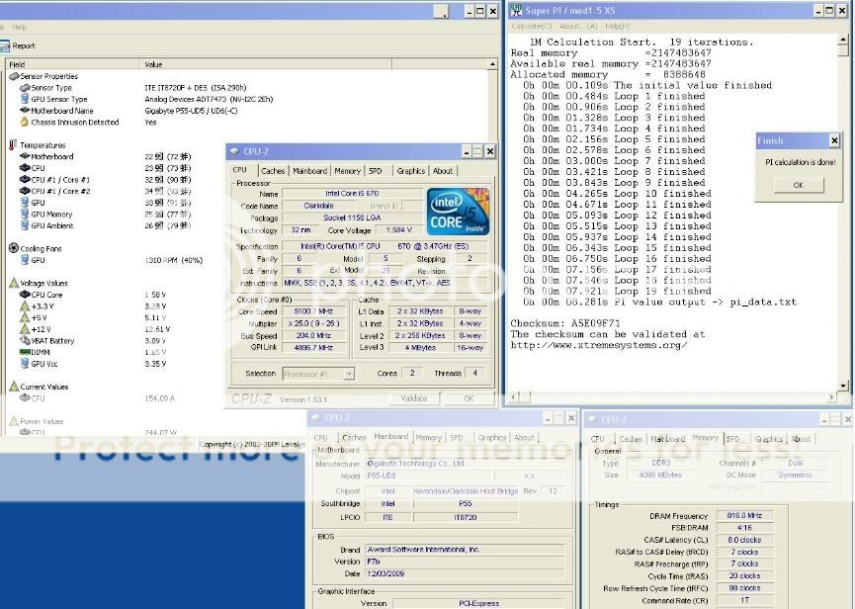The height and width of the screenshot is (609, 855).
Task: Click the CPU #1 / Core #1 icon
Action: tap(25, 179)
